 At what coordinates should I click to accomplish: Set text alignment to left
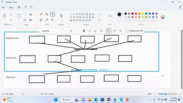[x=109, y=31]
